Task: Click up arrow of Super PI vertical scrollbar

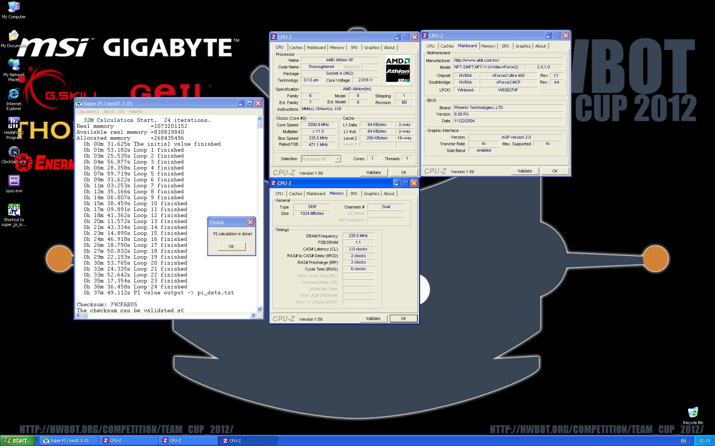Action: 260,119
